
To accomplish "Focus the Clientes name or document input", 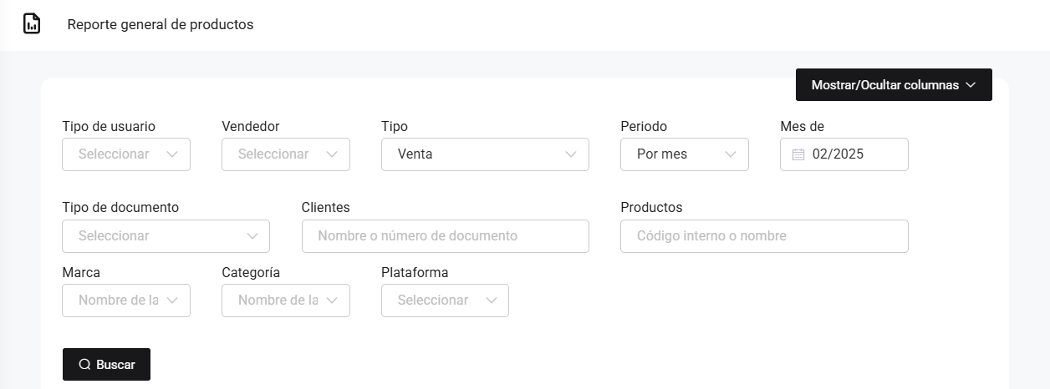I will point(445,236).
